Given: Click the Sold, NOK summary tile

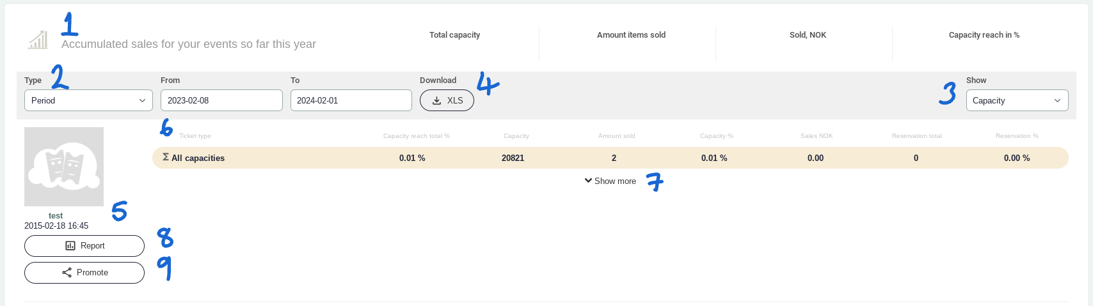Looking at the screenshot, I should coord(808,35).
